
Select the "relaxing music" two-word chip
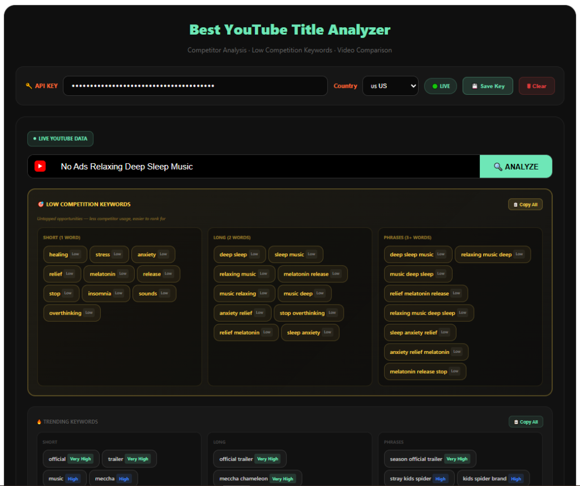pyautogui.click(x=245, y=274)
